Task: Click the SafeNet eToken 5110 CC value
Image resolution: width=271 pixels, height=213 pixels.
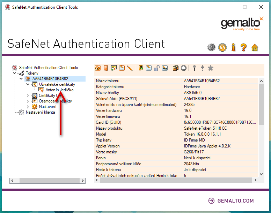Action: pyautogui.click(x=205, y=128)
